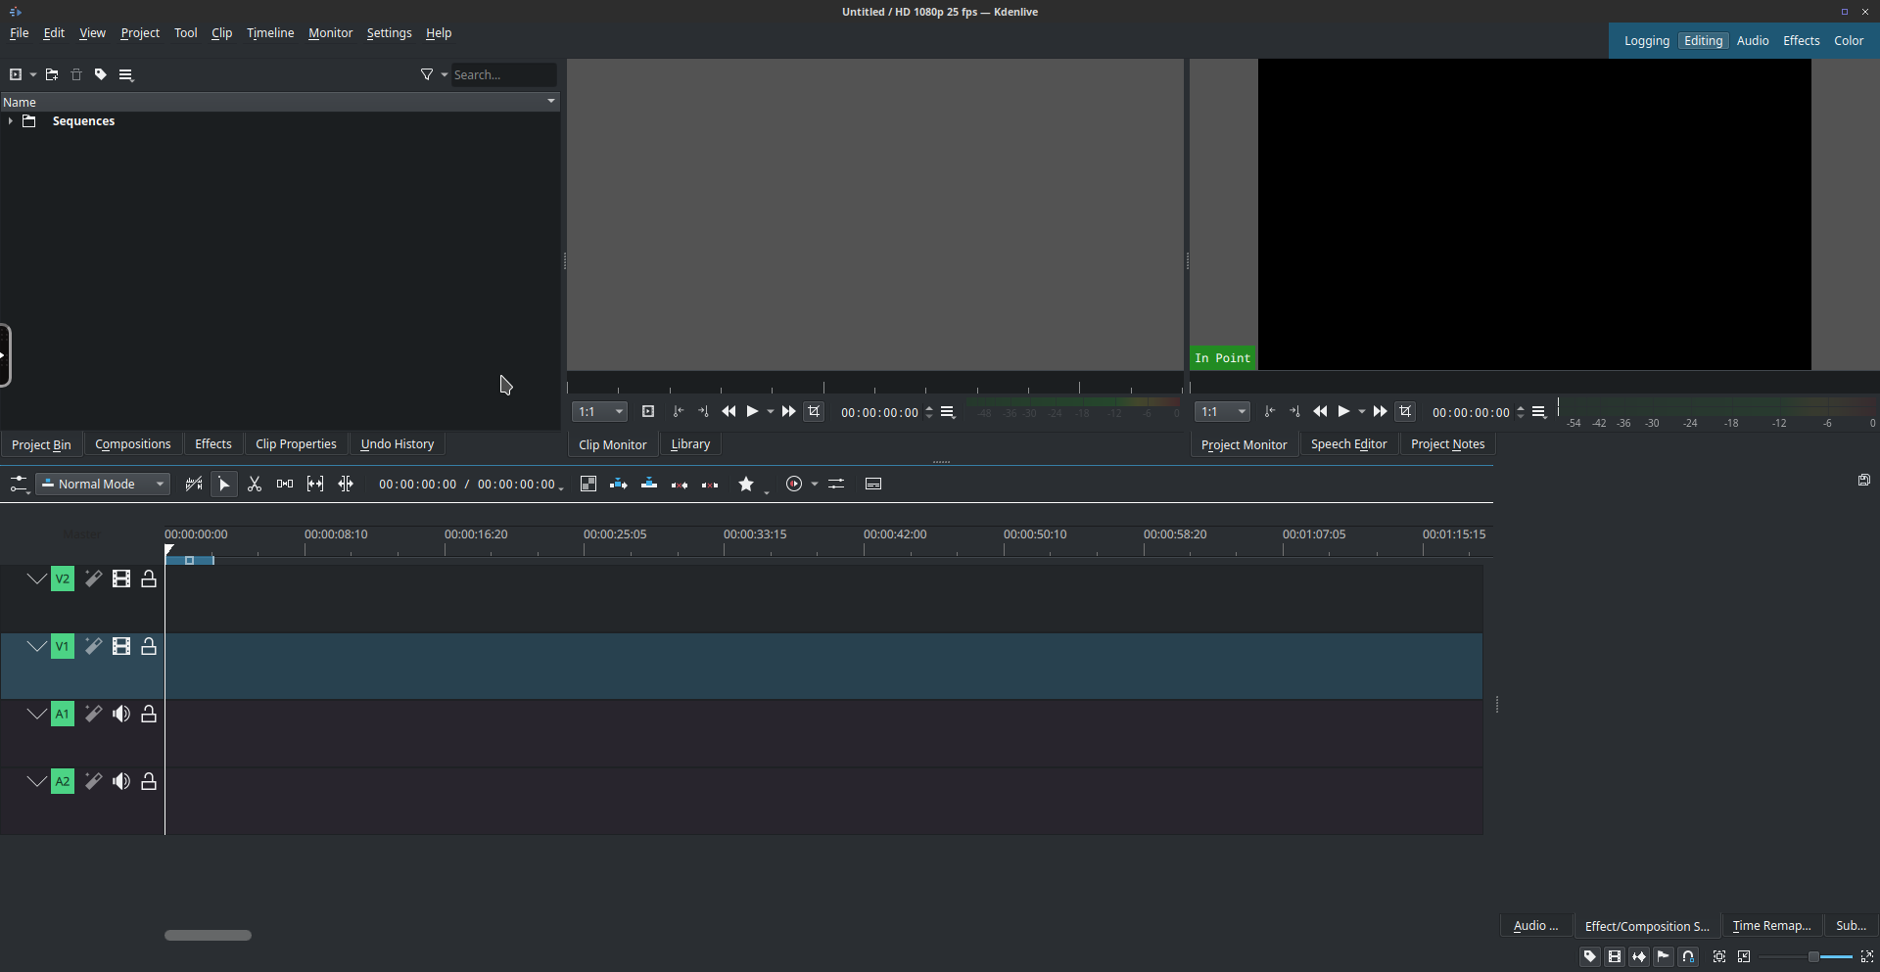Hide video track V2
The width and height of the screenshot is (1880, 972).
121,579
